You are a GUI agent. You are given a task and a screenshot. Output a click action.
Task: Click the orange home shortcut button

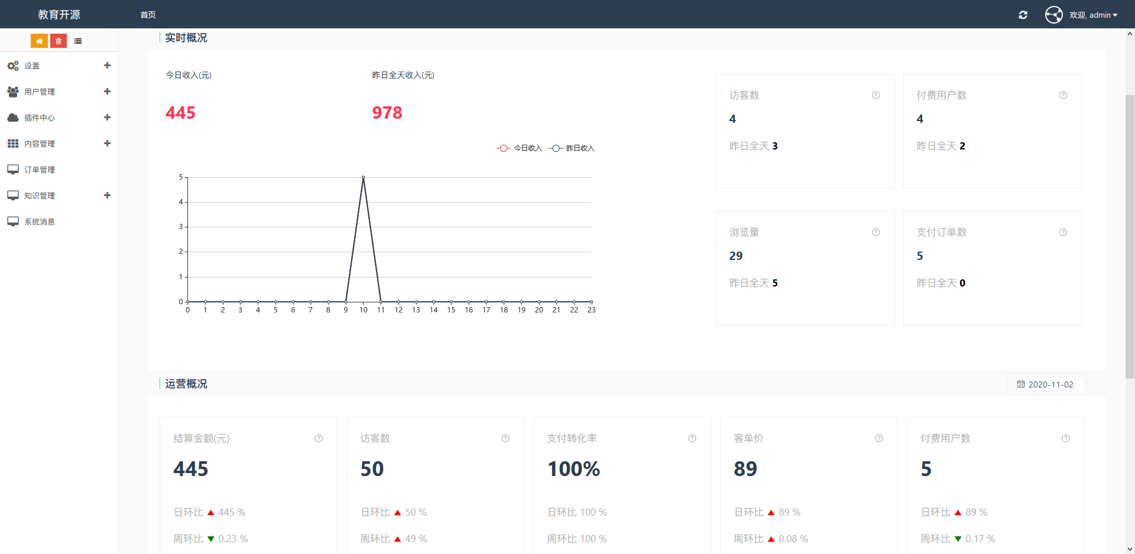coord(39,41)
